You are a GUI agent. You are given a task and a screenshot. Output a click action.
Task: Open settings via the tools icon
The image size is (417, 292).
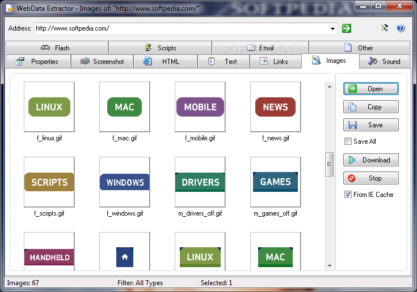[x=384, y=28]
